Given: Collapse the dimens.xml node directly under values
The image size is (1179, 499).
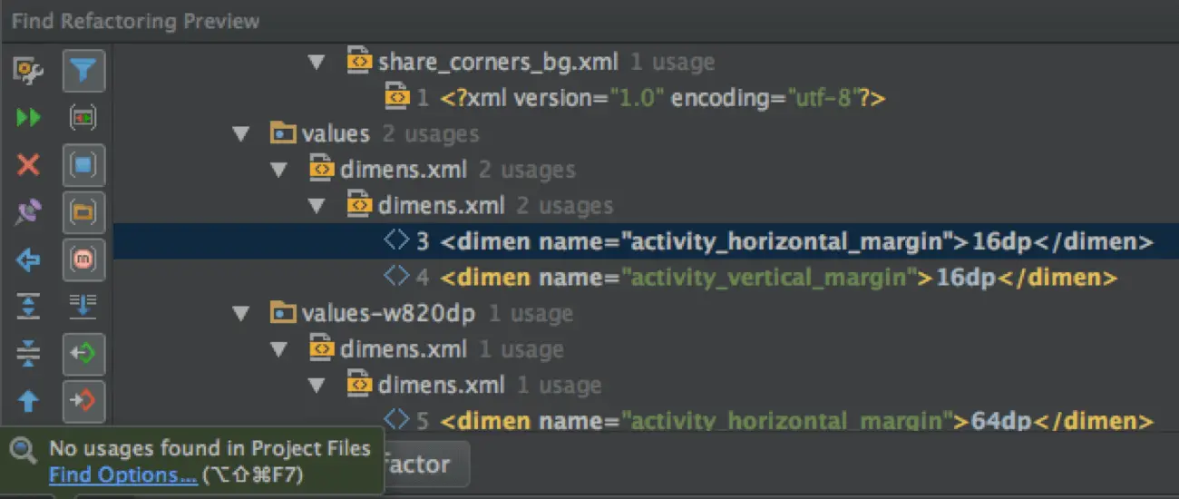Looking at the screenshot, I should tap(278, 170).
